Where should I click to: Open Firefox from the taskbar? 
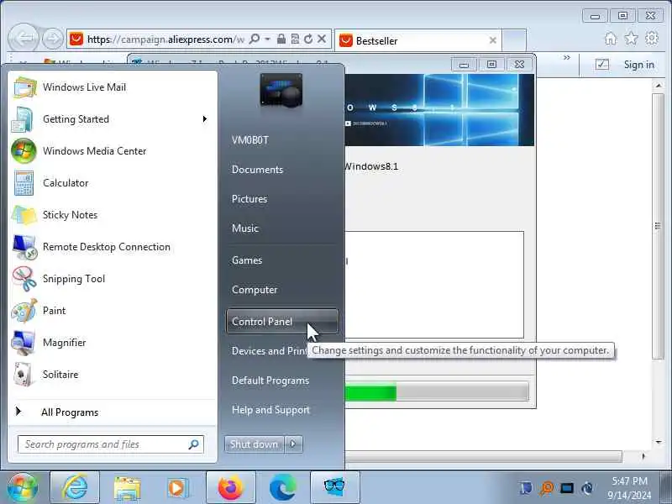click(x=230, y=487)
